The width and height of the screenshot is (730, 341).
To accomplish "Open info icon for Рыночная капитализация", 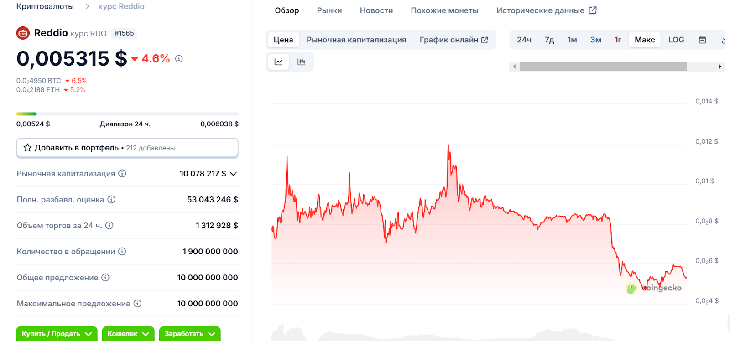I will 122,173.
